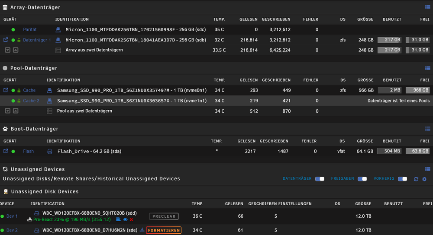The height and width of the screenshot is (235, 433).
Task: Click the 966 GB free bar for Cache
Action: [x=417, y=90]
